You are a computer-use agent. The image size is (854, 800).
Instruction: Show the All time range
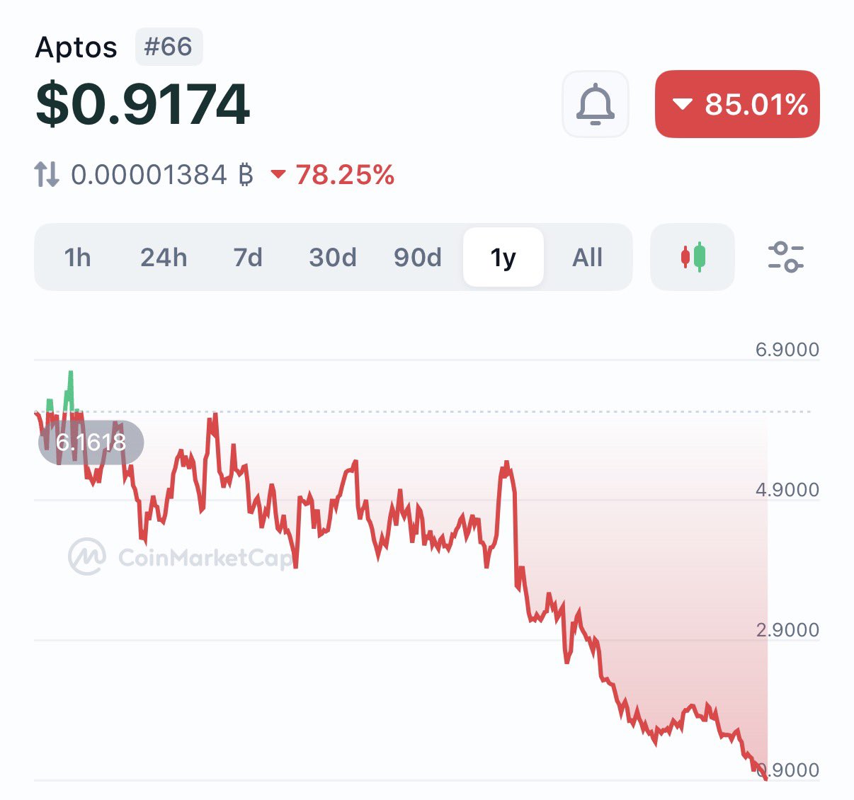[x=587, y=257]
